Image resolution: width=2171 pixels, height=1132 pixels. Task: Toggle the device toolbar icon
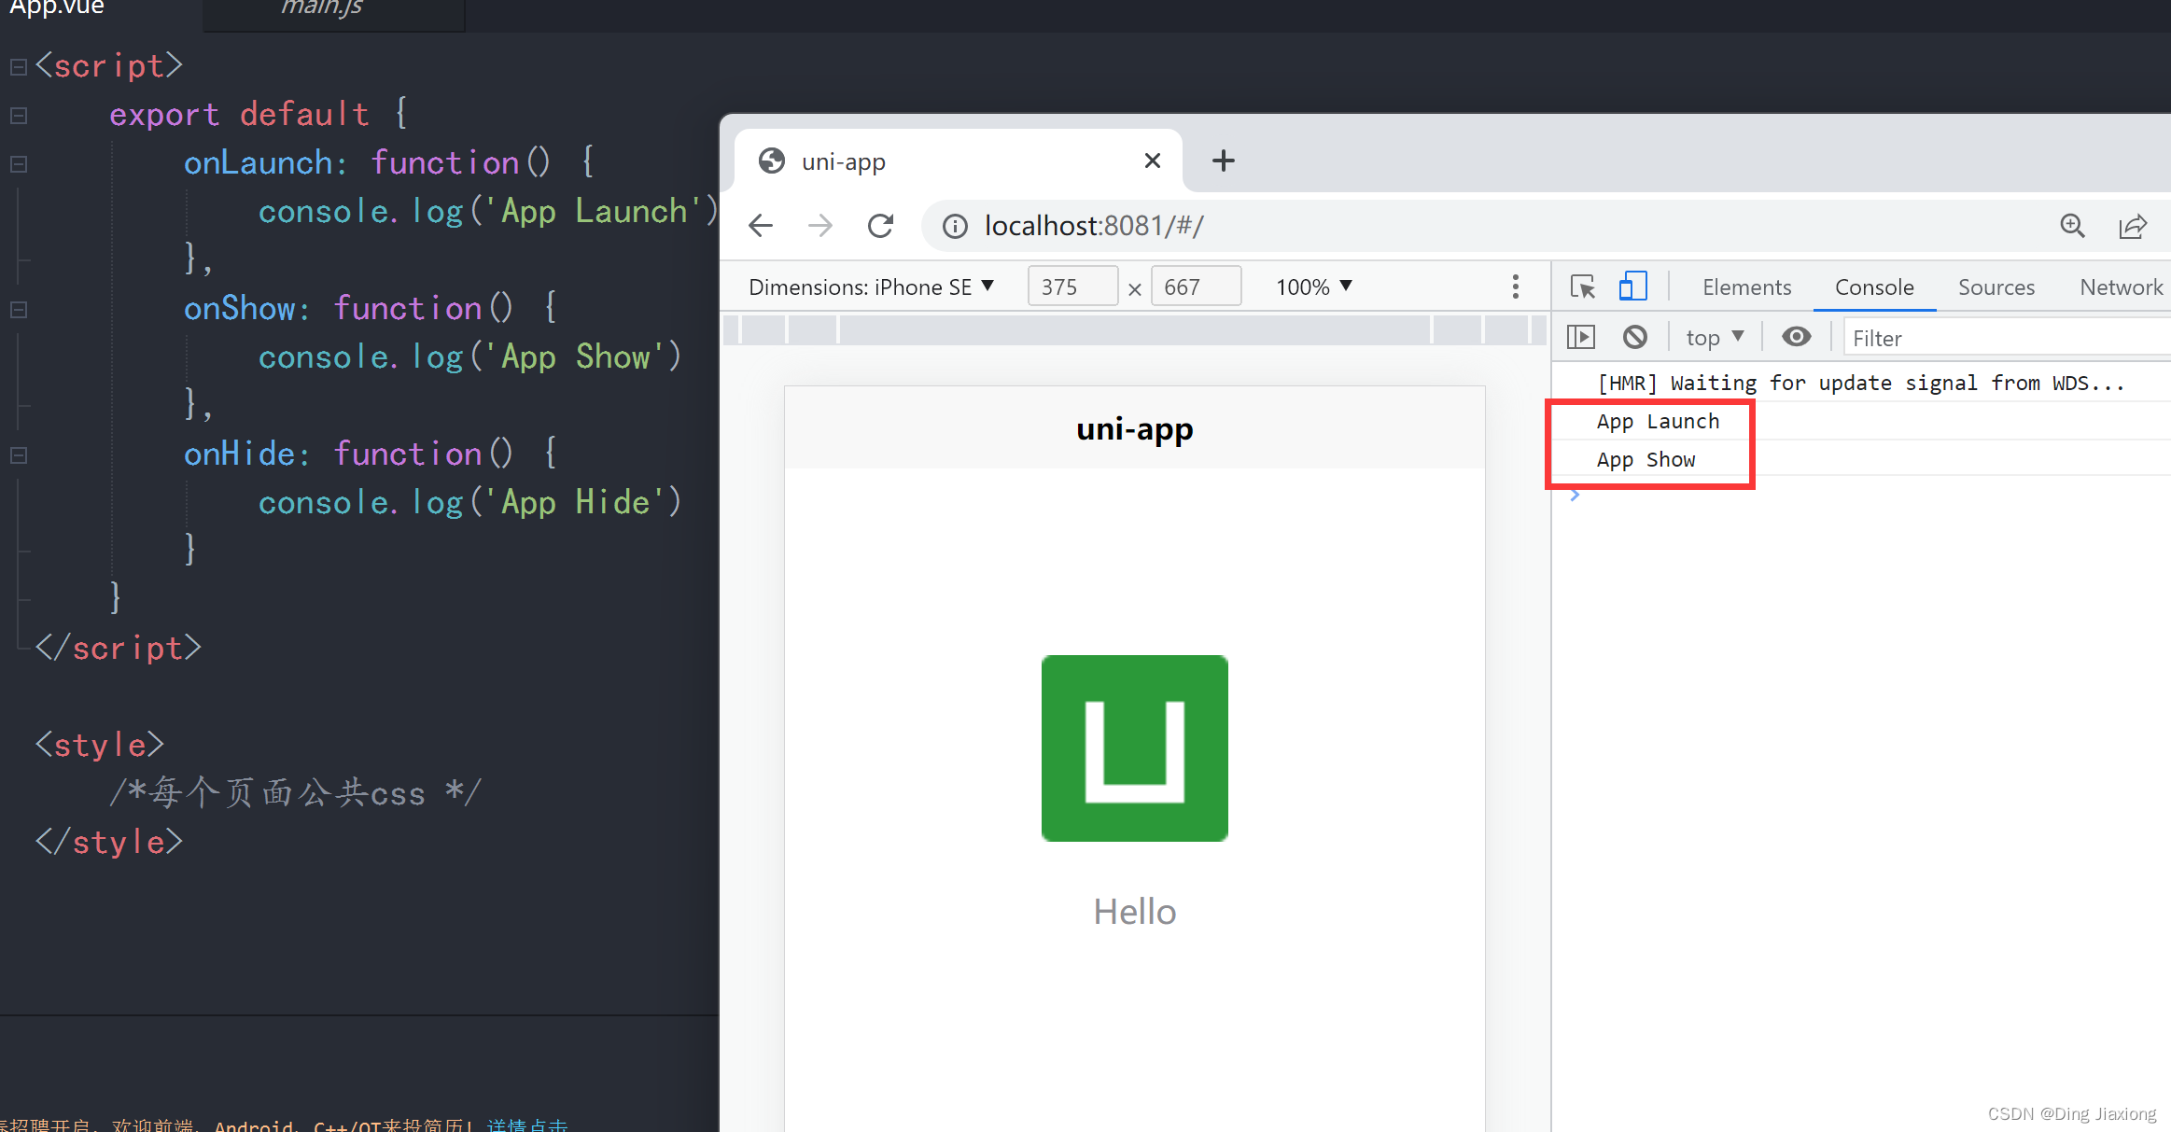tap(1632, 286)
